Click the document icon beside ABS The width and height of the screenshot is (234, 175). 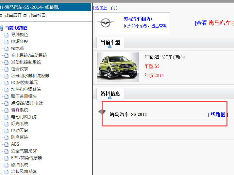click(x=7, y=144)
